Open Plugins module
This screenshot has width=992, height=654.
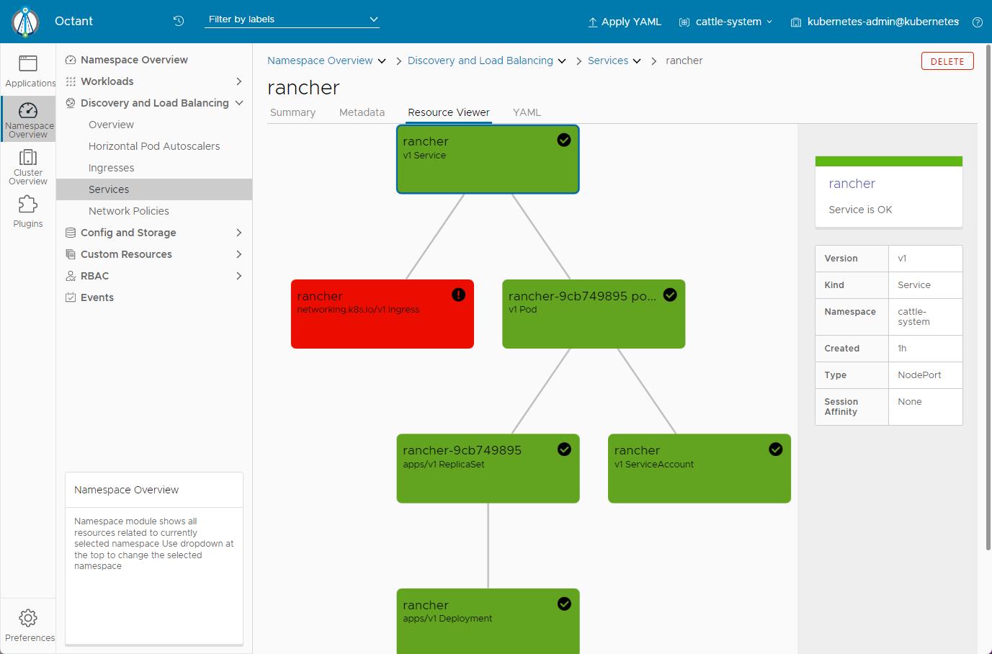point(28,211)
